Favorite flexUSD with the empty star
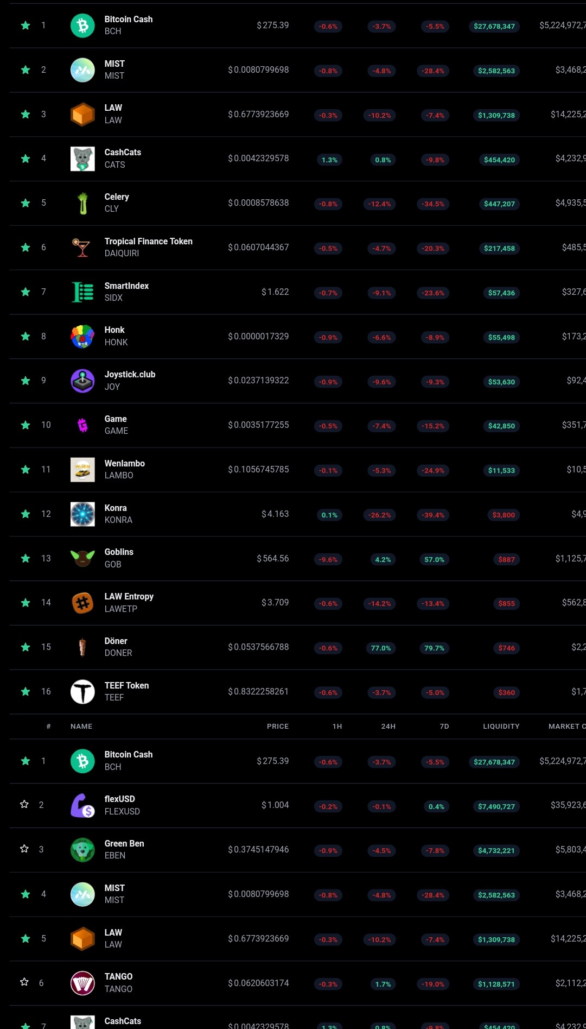This screenshot has height=1029, width=586. tap(24, 804)
